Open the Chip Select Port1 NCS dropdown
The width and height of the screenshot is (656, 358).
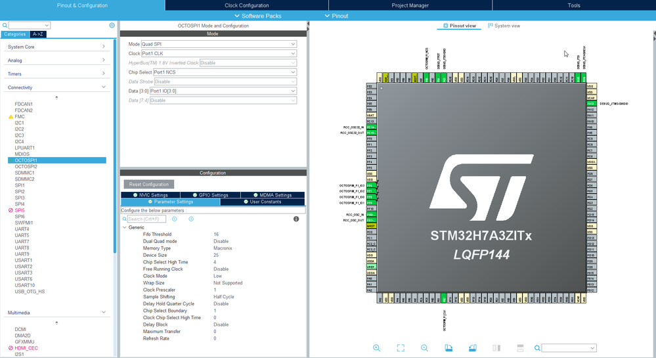pos(224,72)
